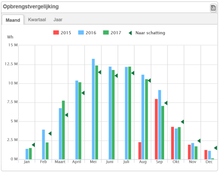
Task: Click the 'Jan' axis label
Action: point(27,162)
